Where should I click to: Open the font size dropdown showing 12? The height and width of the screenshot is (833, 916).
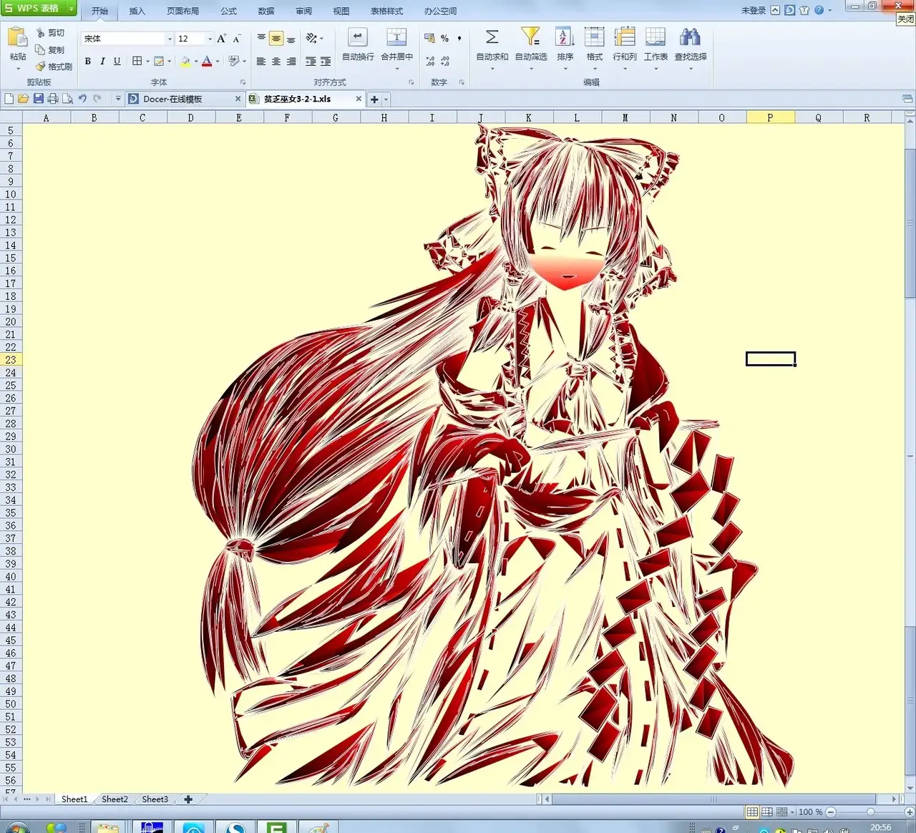tap(210, 39)
